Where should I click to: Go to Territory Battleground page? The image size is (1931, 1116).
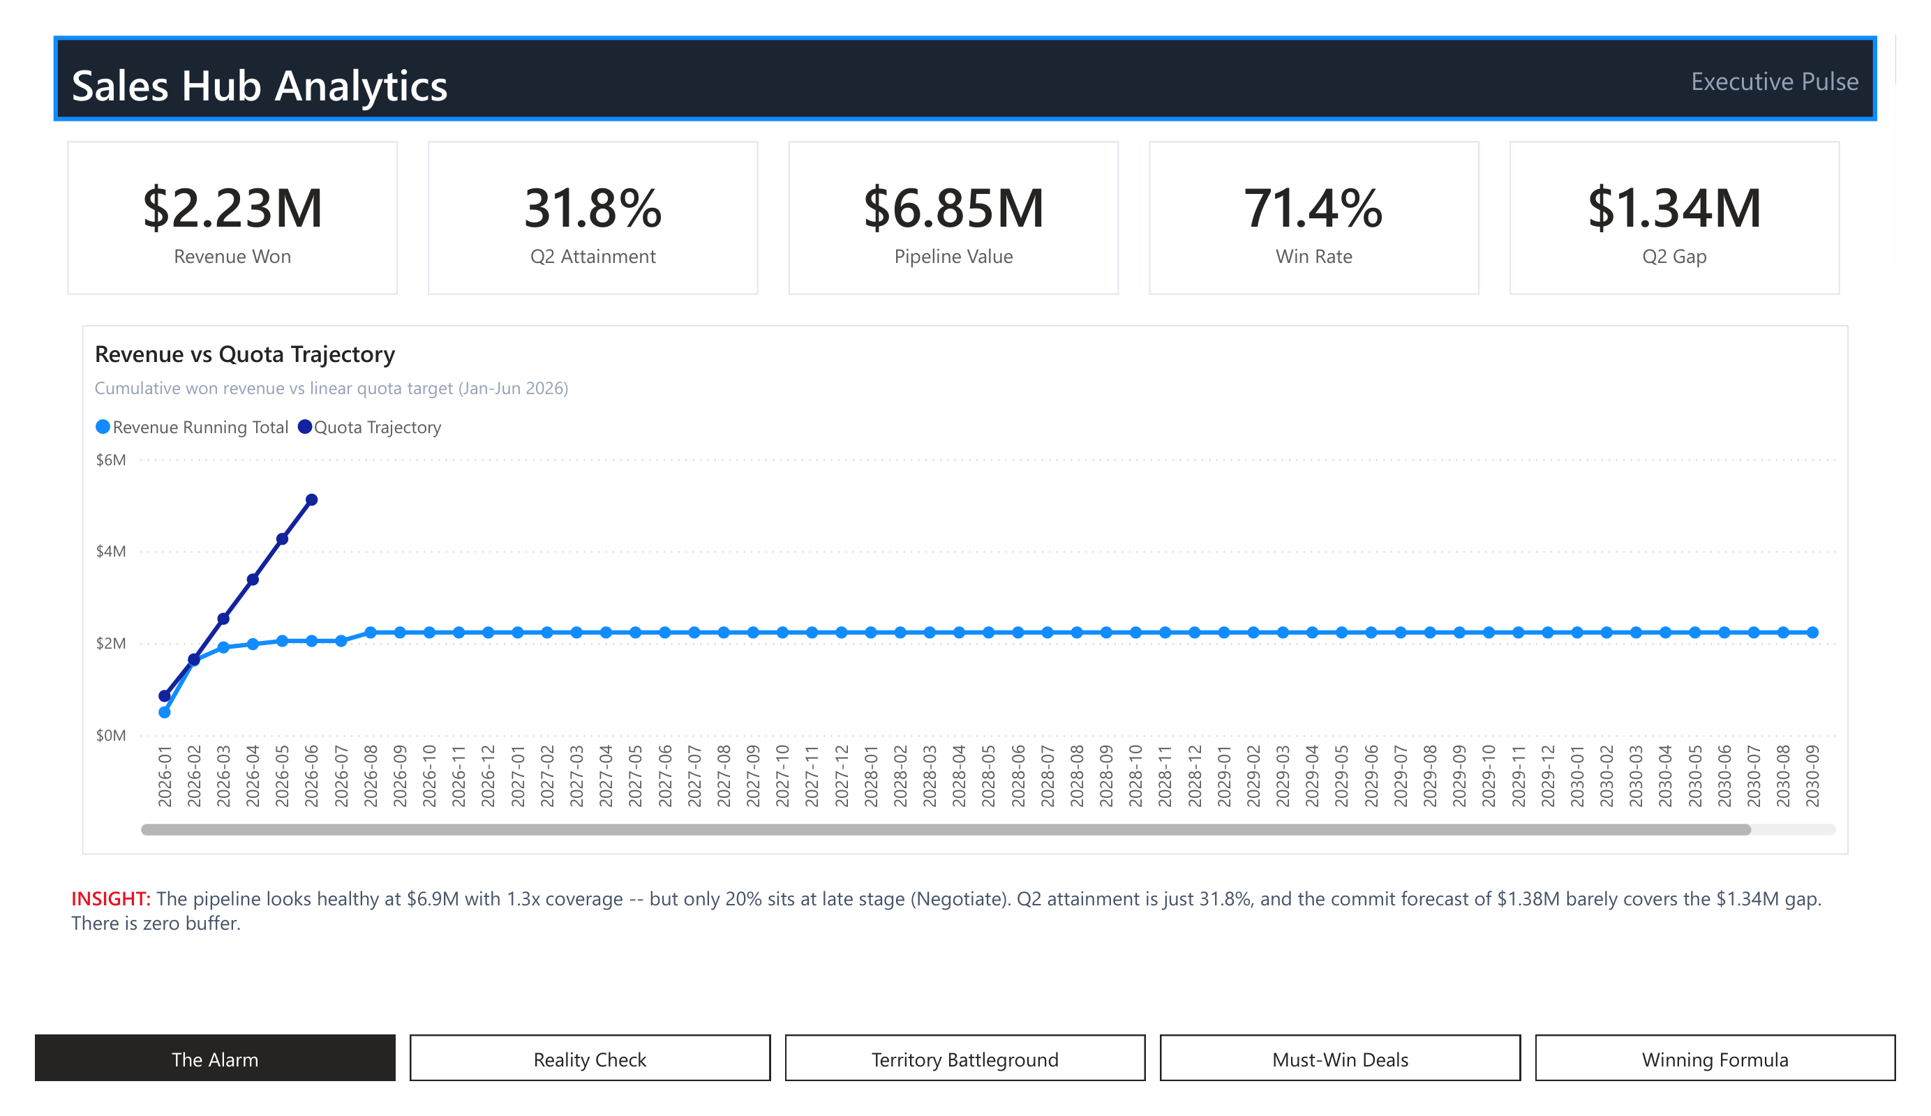[x=964, y=1059]
